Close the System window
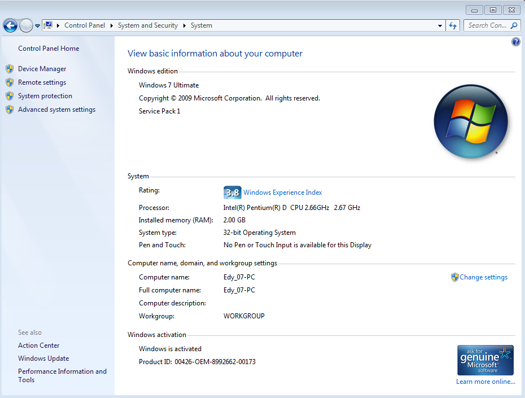This screenshot has height=398, width=525. point(511,10)
